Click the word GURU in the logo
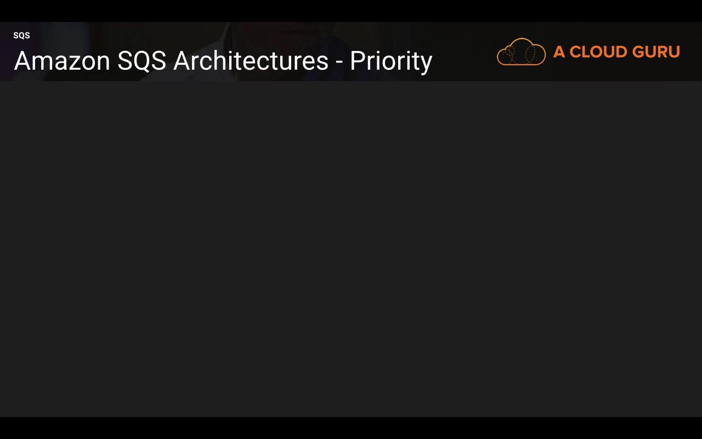This screenshot has height=439, width=702. pos(656,52)
